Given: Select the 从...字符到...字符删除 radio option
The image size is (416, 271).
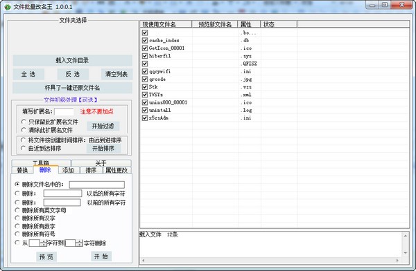Looking at the screenshot, I should click(17, 243).
